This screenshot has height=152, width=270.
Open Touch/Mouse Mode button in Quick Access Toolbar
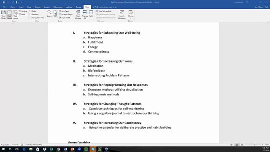[x=17, y=3]
